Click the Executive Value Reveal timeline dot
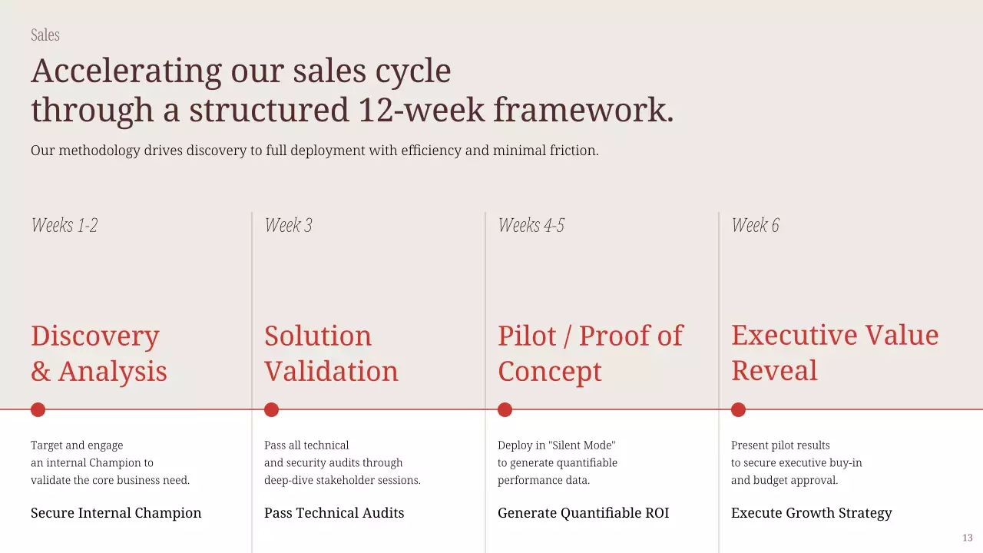 click(738, 409)
